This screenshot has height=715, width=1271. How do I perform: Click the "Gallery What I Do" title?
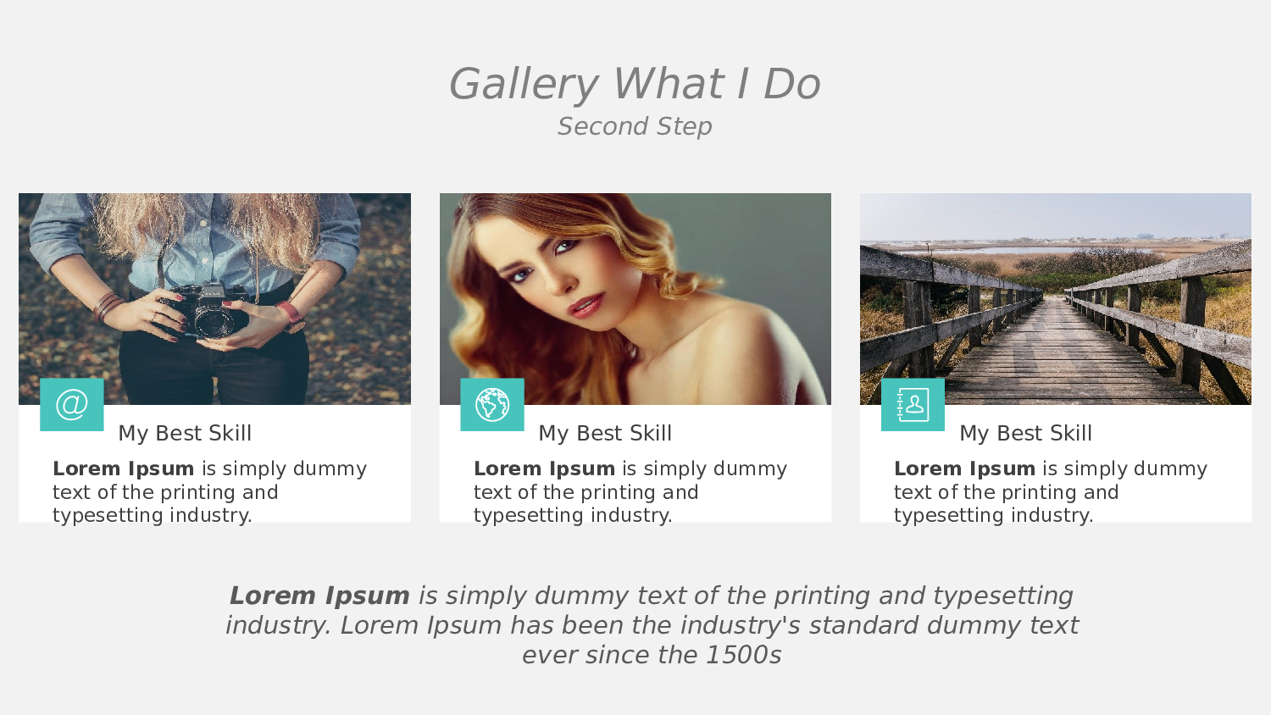[x=635, y=84]
